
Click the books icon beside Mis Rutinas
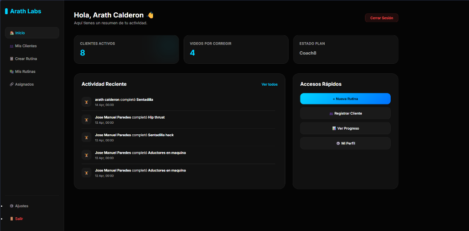point(11,71)
